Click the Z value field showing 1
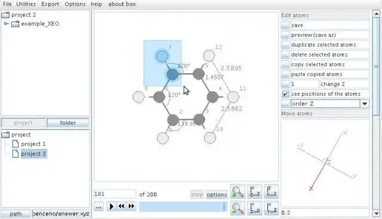The image size is (382, 219). coord(304,85)
